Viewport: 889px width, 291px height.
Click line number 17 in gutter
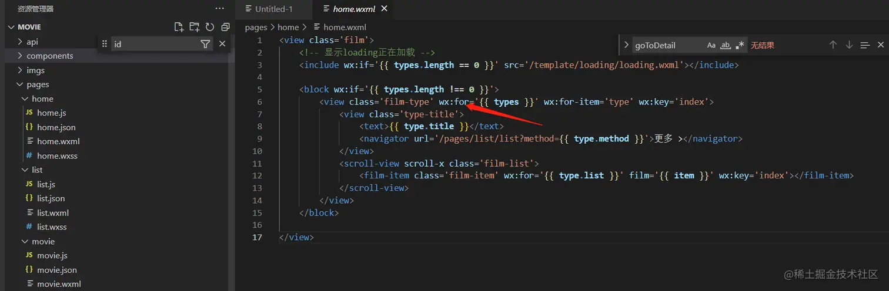pyautogui.click(x=258, y=237)
